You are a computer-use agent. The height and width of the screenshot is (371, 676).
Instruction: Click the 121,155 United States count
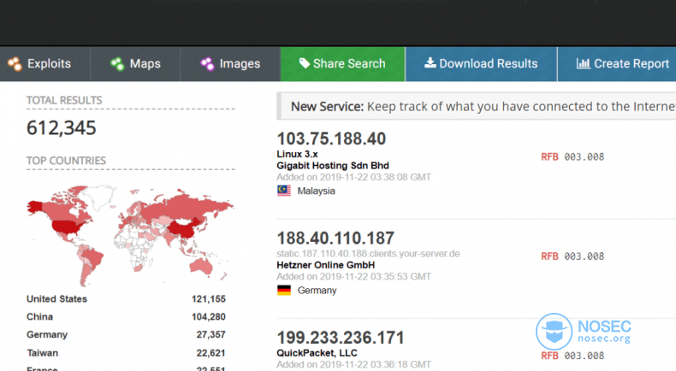(x=209, y=299)
